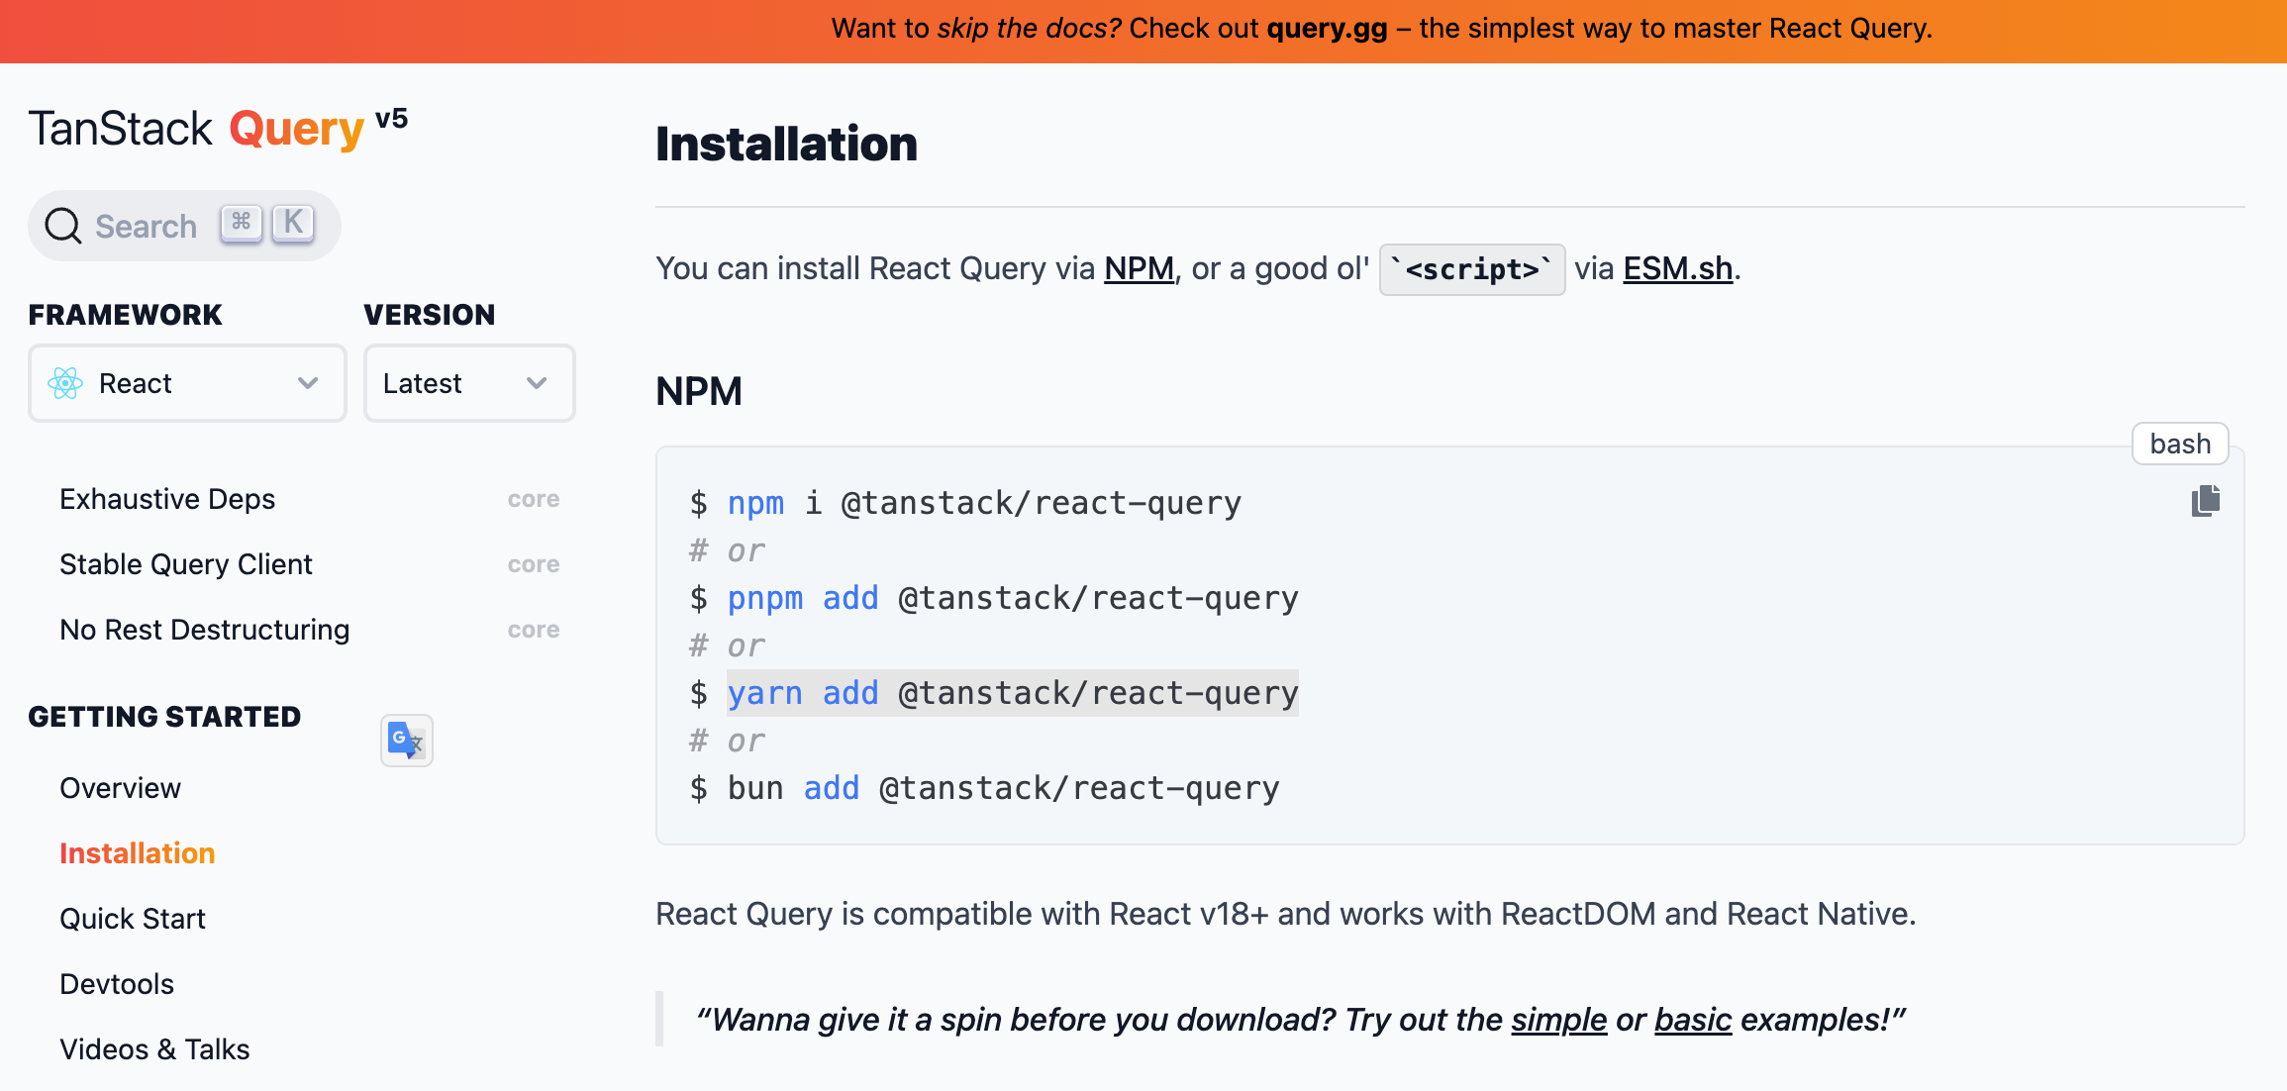Viewport: 2287px width, 1091px height.
Task: Click the React logo in the framework selector
Action: point(65,383)
